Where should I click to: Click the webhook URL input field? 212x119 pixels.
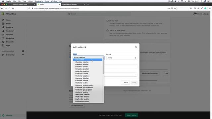121,66
